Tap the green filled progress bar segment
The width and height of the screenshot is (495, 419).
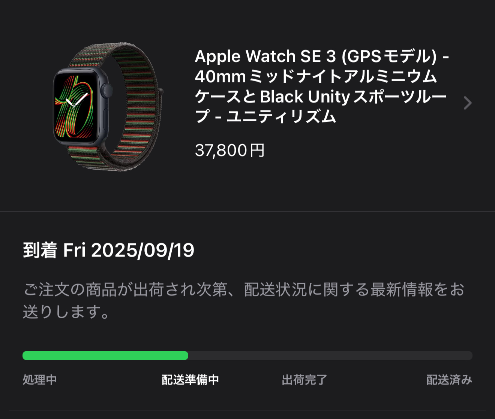[105, 356]
